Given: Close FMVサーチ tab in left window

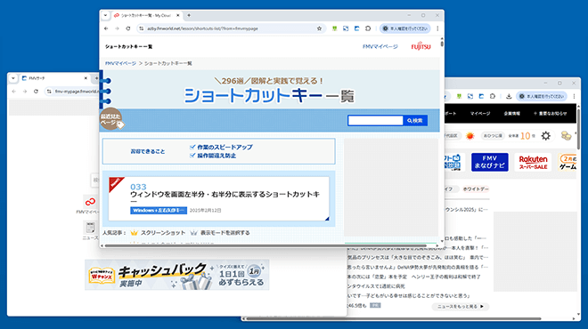Looking at the screenshot, I should tap(86, 78).
